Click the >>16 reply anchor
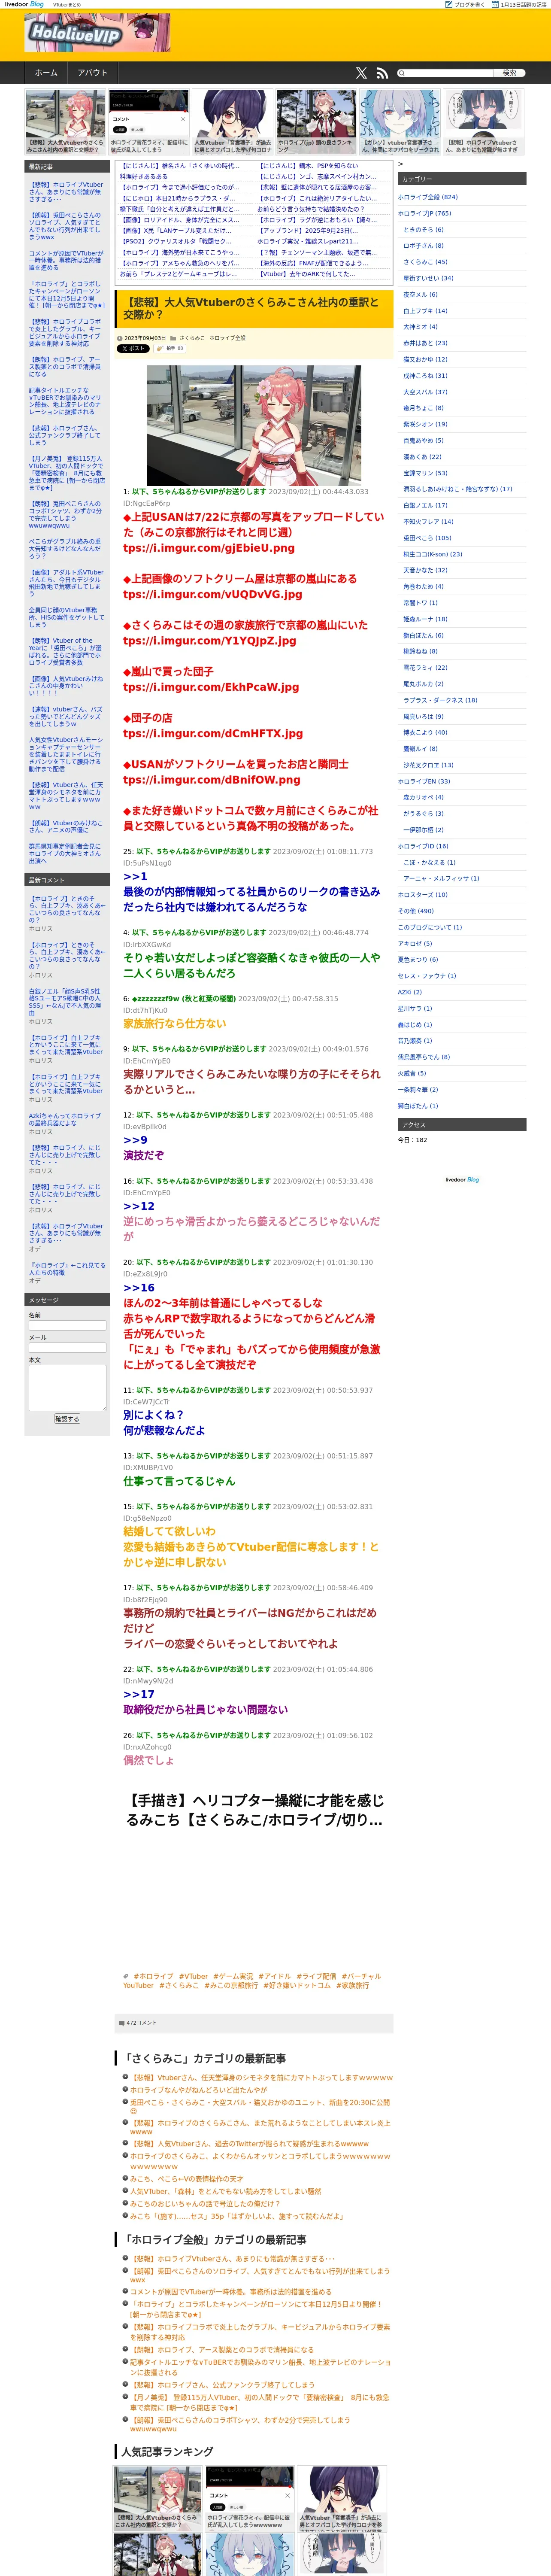Viewport: 551px width, 2576px height. pyautogui.click(x=139, y=1288)
